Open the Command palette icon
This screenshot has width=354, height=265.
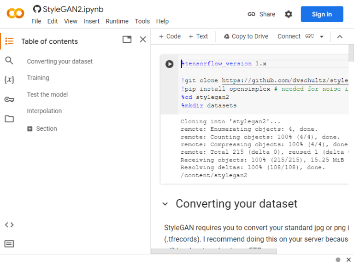(x=9, y=244)
